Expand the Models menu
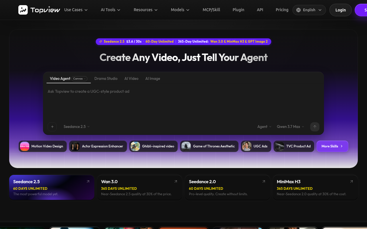The image size is (367, 229). tap(180, 10)
